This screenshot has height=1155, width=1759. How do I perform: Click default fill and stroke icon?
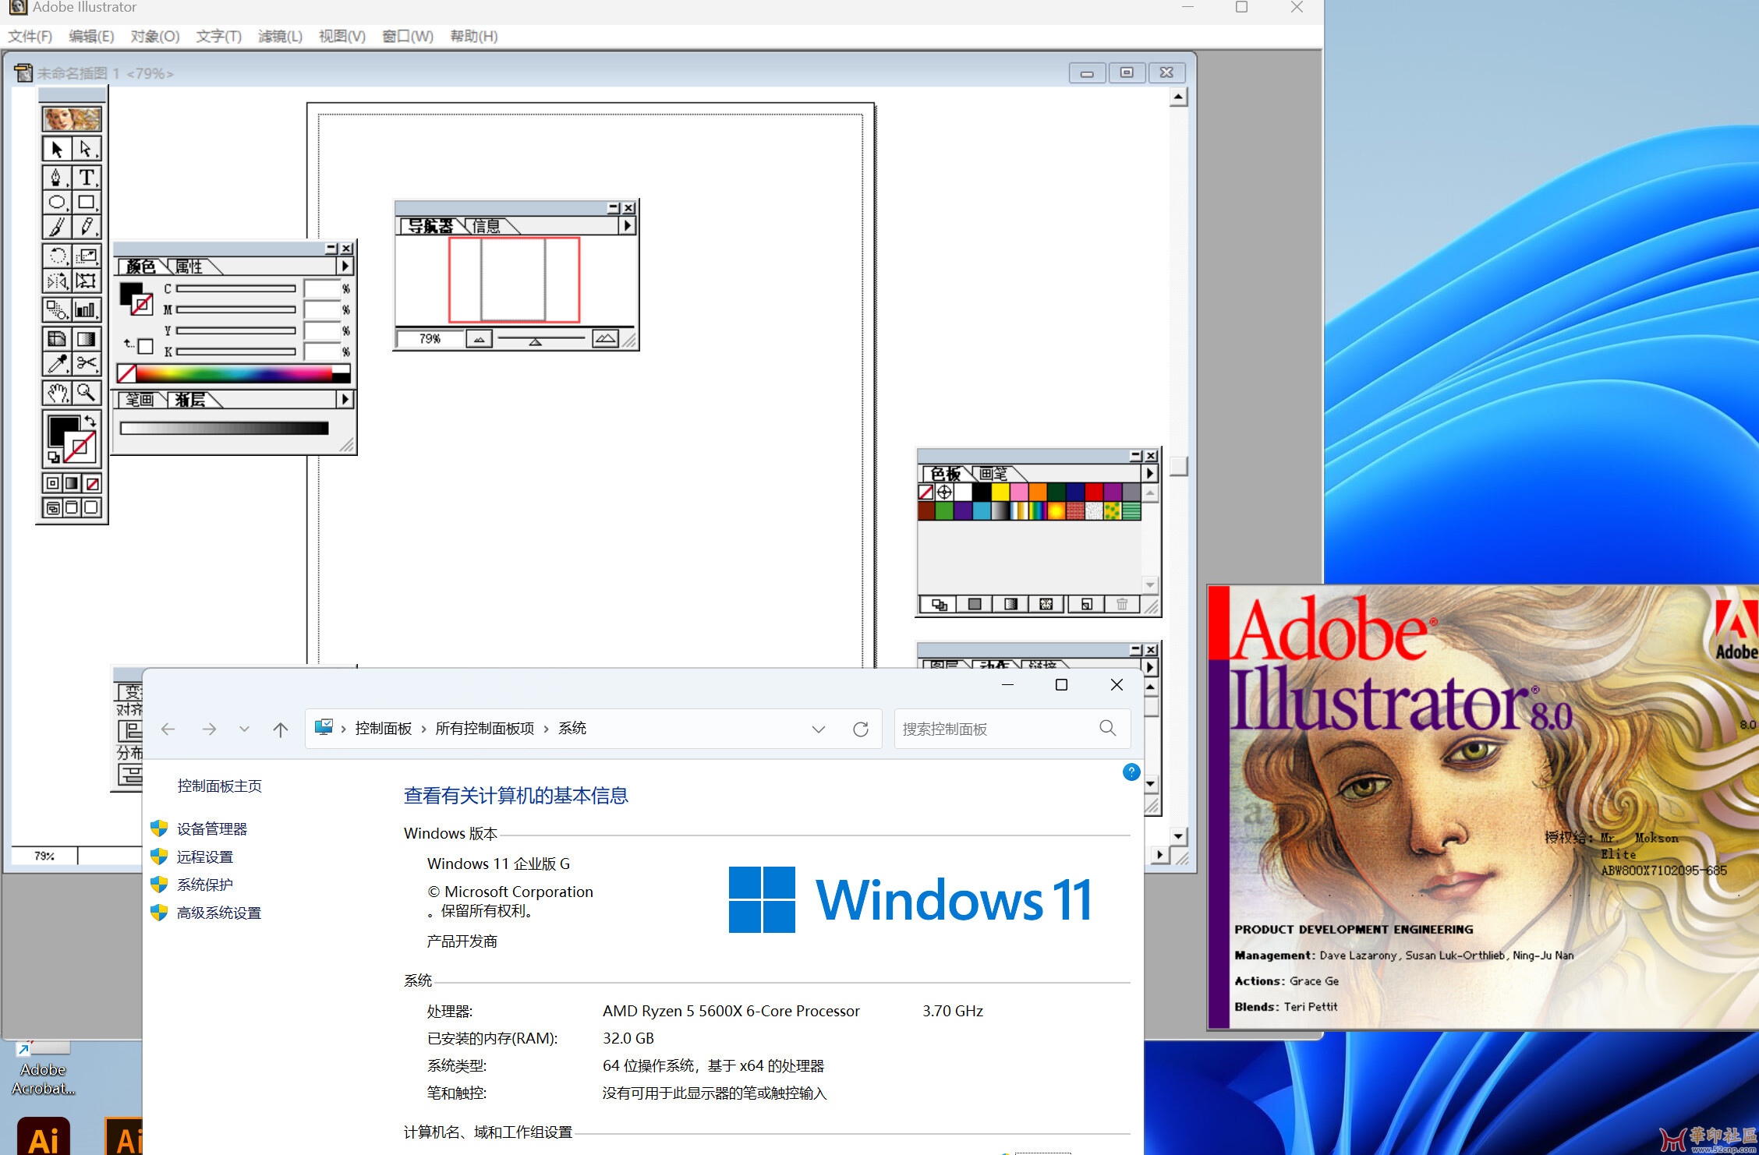[54, 457]
